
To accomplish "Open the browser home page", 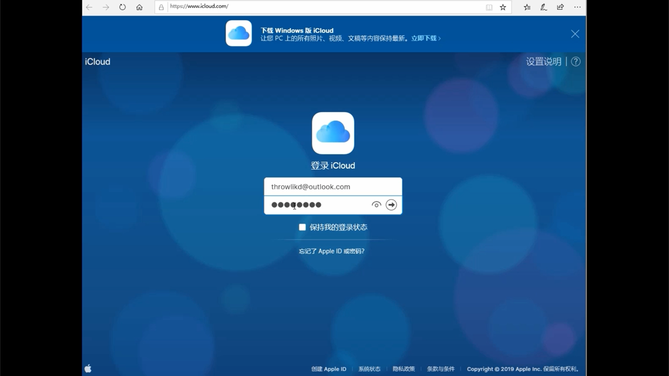I will tap(140, 7).
